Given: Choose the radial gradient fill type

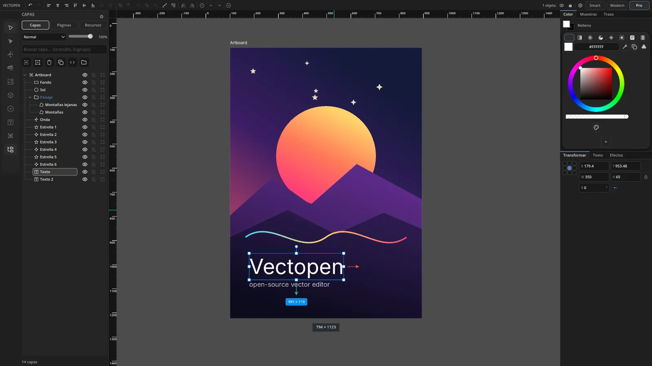Looking at the screenshot, I should click(x=590, y=37).
